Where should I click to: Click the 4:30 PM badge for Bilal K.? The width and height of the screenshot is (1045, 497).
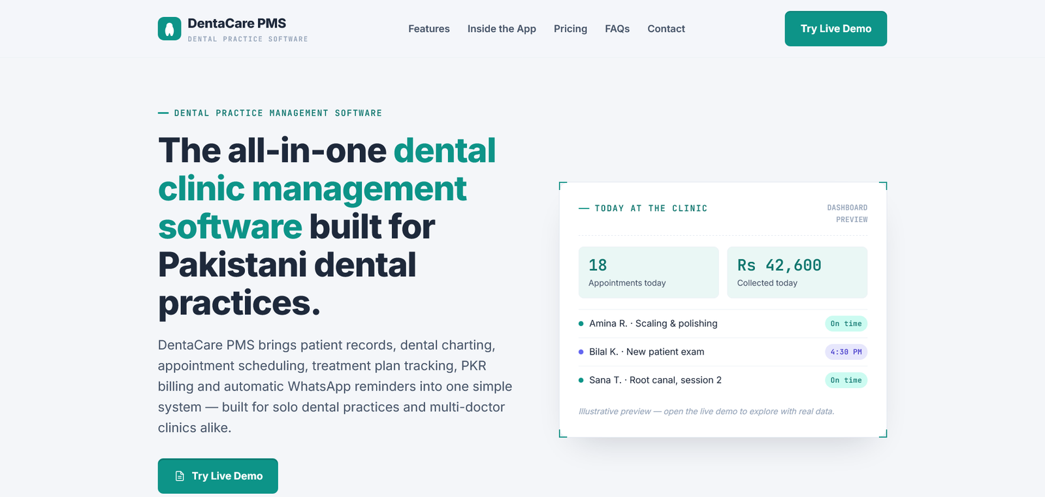pyautogui.click(x=846, y=352)
